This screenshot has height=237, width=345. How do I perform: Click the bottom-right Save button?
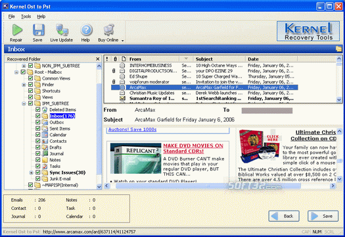point(323,216)
